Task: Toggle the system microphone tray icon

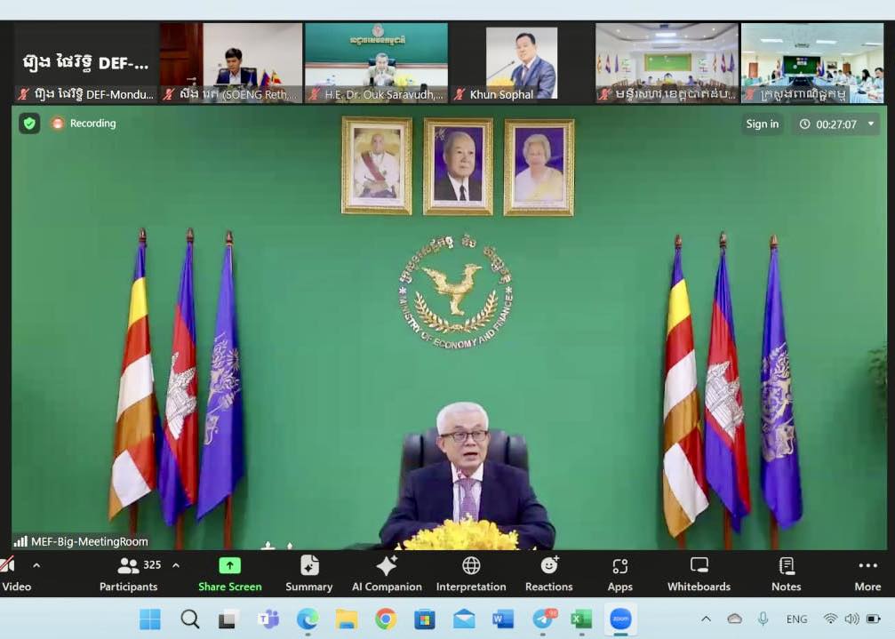Action: coord(763,619)
